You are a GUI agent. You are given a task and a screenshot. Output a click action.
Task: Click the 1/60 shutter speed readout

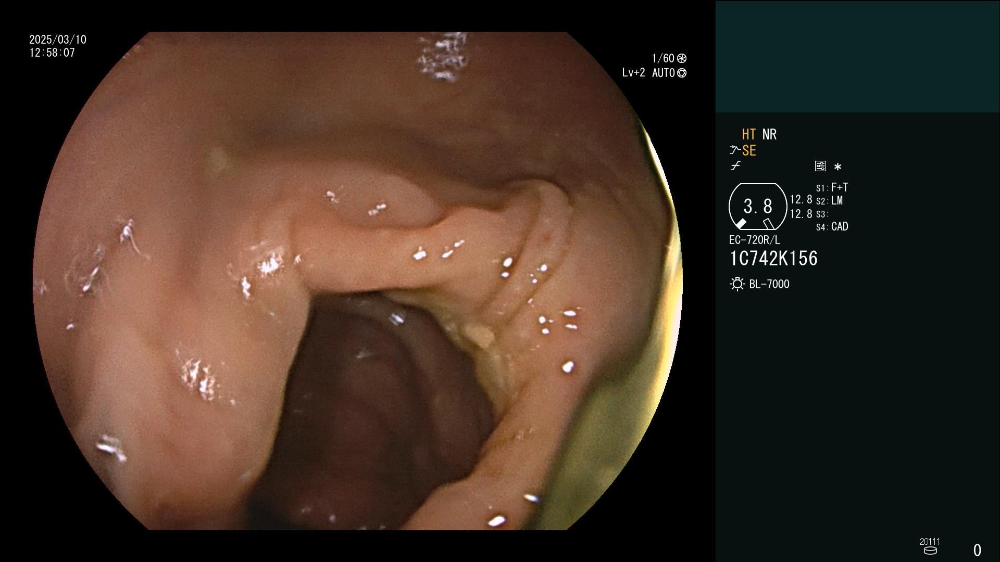click(x=663, y=58)
